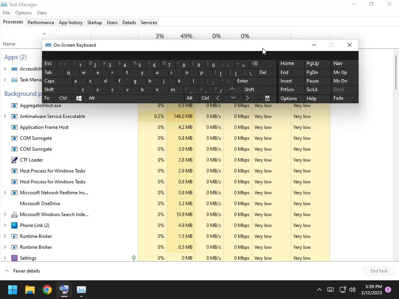Viewport: 399px width, 299px height.
Task: Click the Microsoft Windows Search Indexer icon
Action: [14, 215]
